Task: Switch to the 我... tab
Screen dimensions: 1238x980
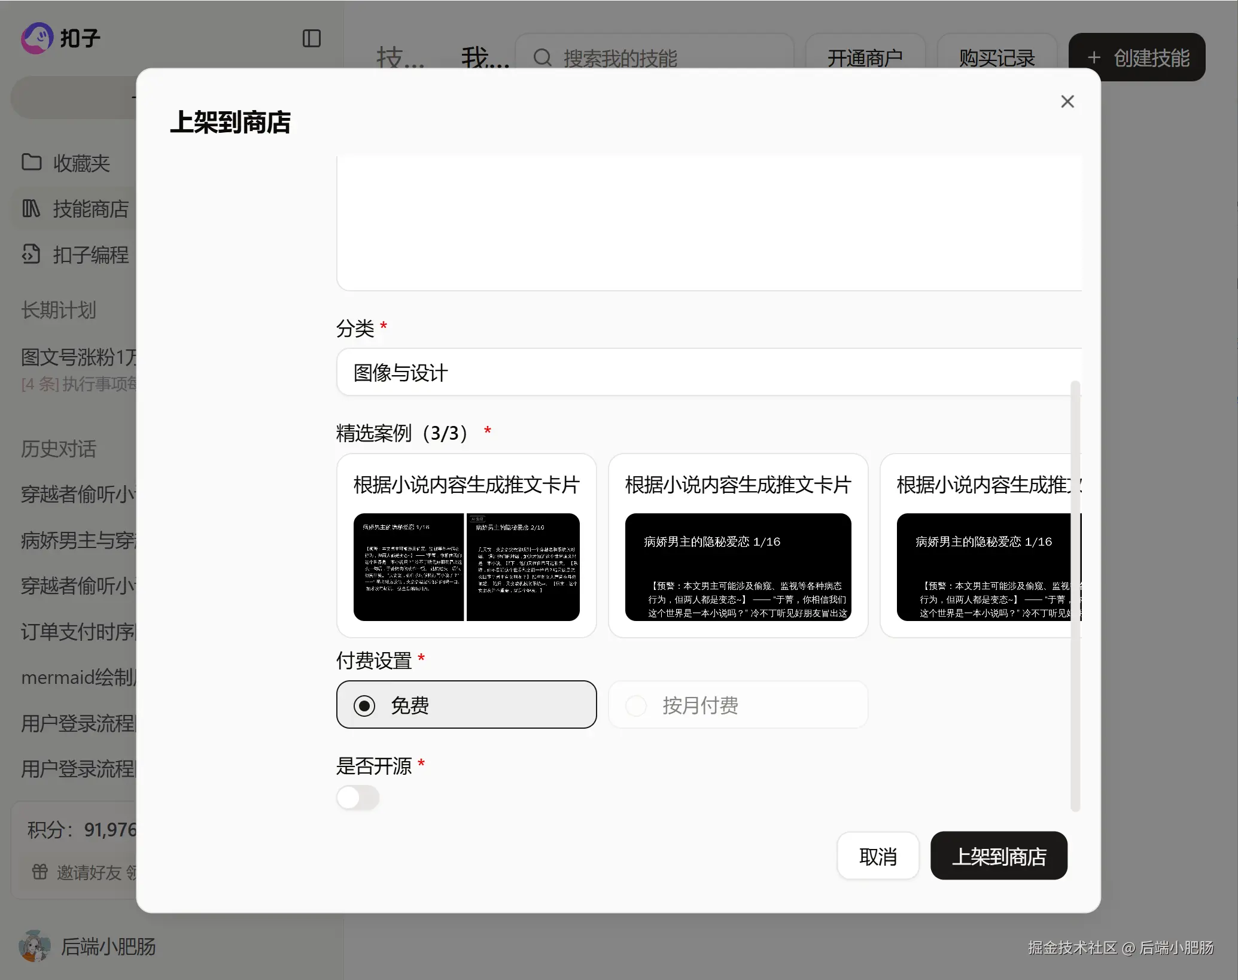Action: tap(485, 58)
